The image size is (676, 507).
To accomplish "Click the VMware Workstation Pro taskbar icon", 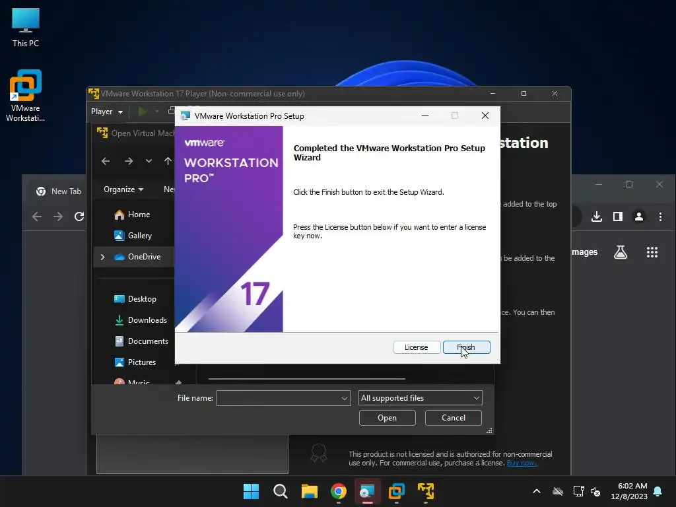I will (397, 491).
